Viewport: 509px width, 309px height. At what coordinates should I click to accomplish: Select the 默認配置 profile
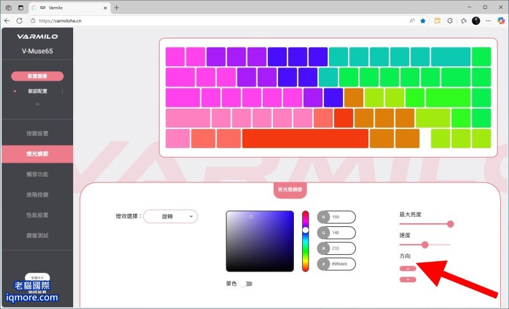[x=38, y=92]
